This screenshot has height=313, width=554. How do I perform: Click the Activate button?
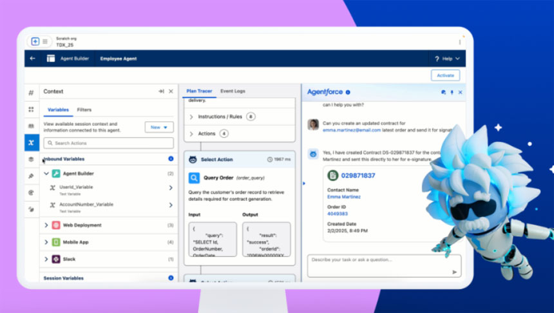[445, 75]
